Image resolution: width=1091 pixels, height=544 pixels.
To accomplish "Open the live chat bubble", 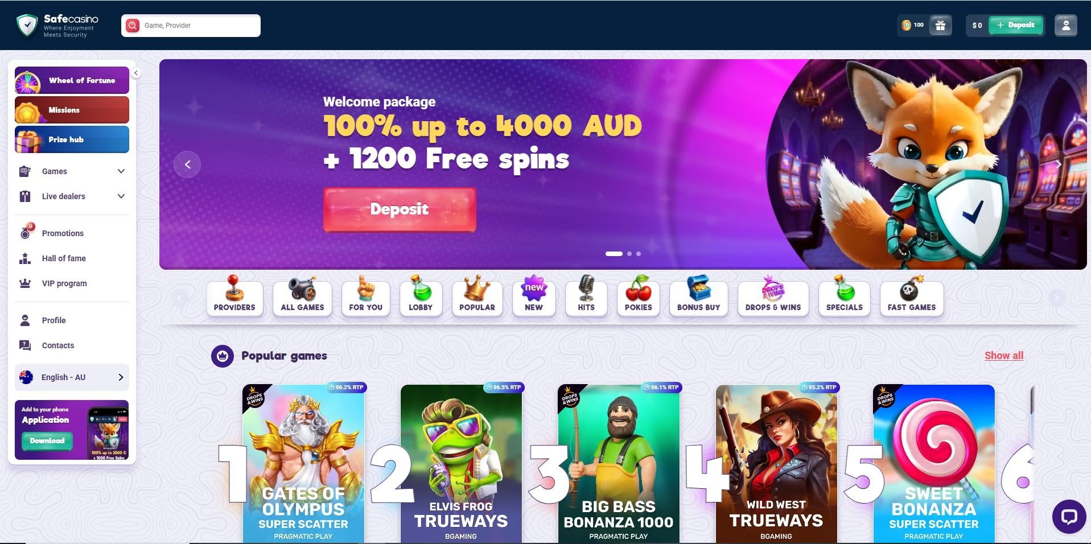I will pos(1069,516).
